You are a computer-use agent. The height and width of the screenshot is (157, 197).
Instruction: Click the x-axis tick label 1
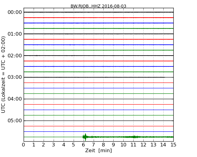34,145
